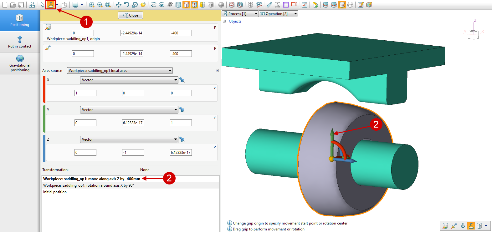Select the Gravitational positioning tab
This screenshot has height=232, width=492.
tap(20, 63)
